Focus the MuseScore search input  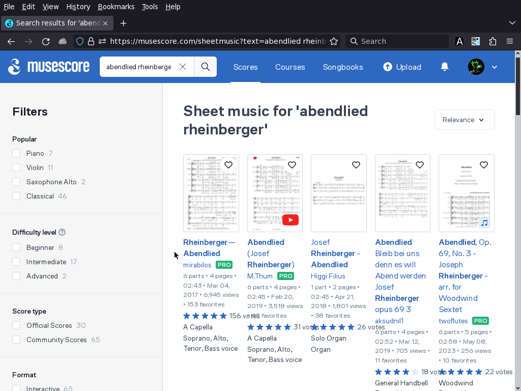pos(139,67)
